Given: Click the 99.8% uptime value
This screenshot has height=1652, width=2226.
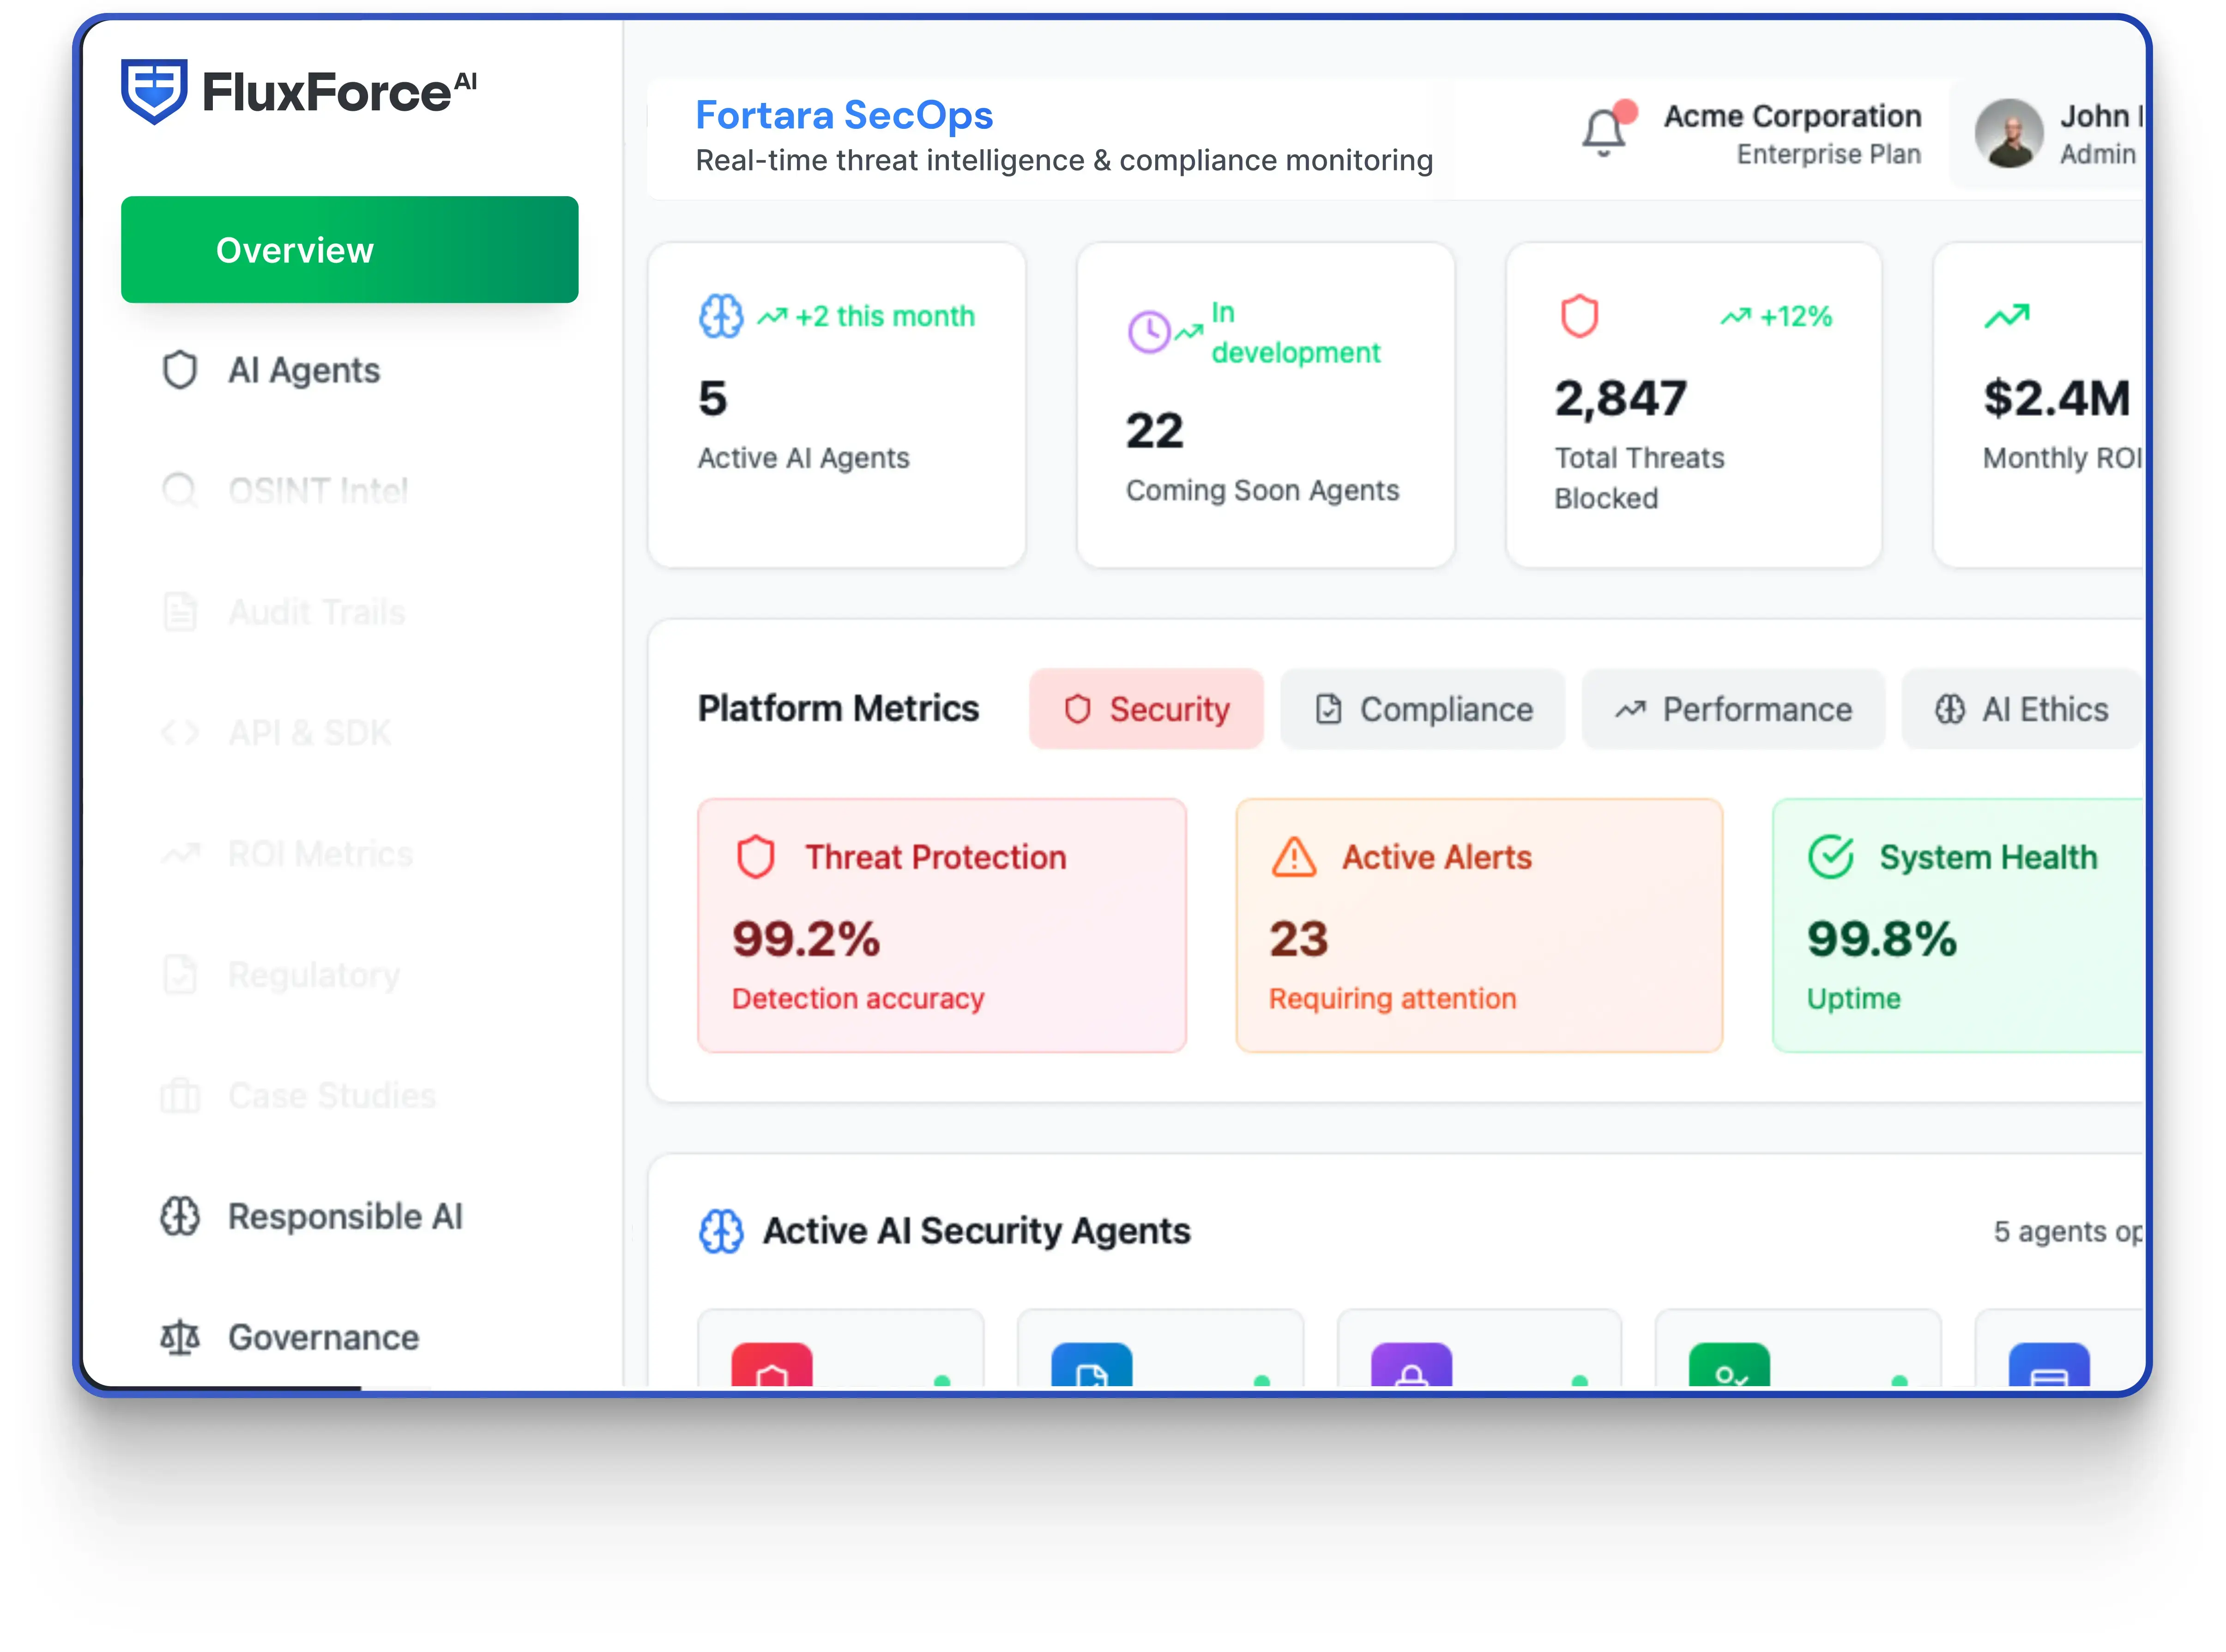Looking at the screenshot, I should [1882, 939].
